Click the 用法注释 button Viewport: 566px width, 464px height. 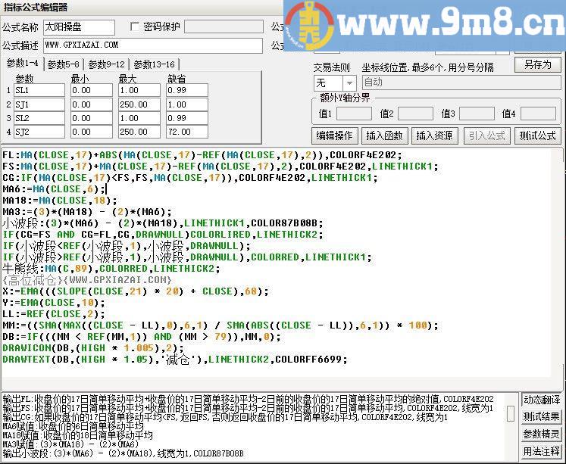pos(541,451)
